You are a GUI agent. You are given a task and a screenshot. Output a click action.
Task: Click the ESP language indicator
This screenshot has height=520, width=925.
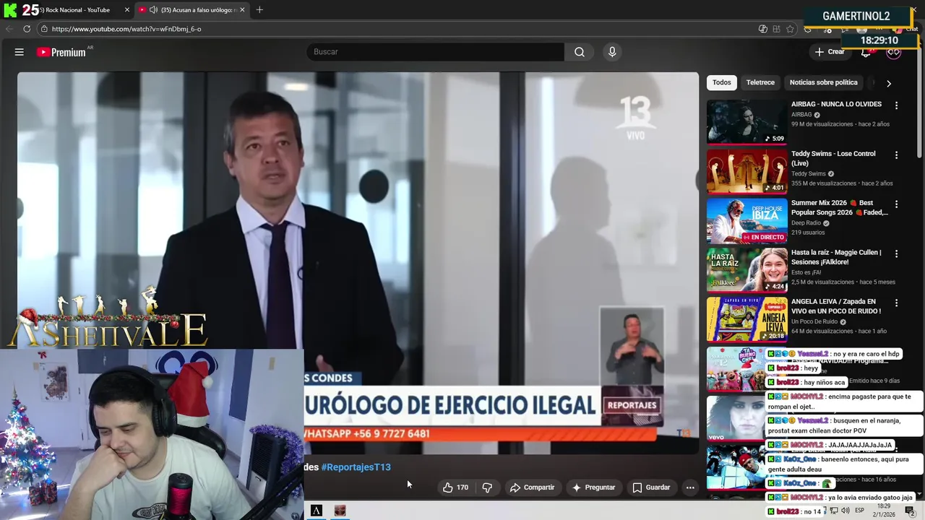860,511
